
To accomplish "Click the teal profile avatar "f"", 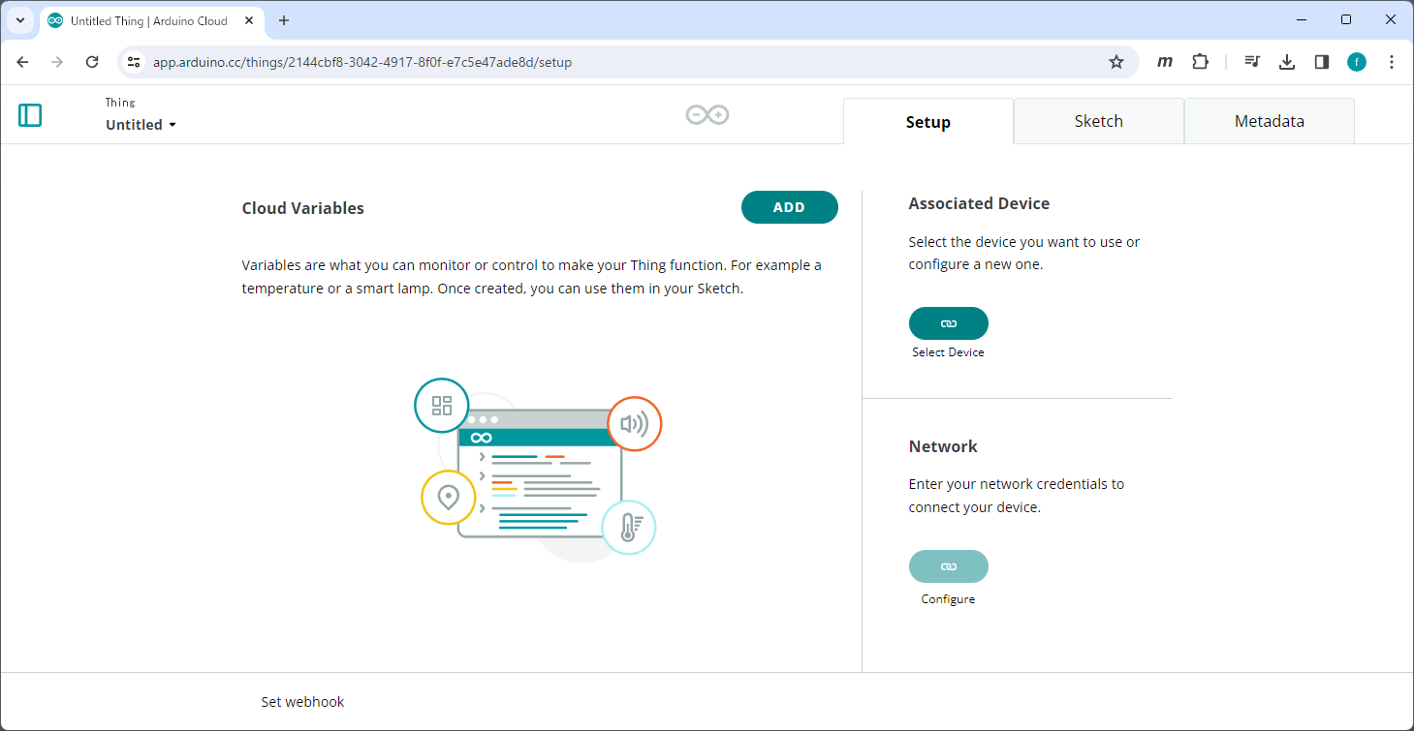I will (1357, 61).
